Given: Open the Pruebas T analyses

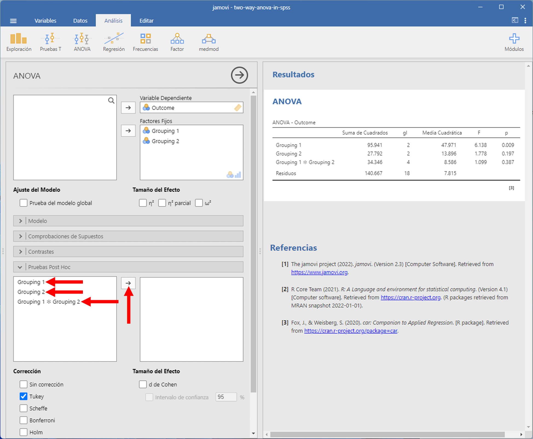Looking at the screenshot, I should point(50,42).
